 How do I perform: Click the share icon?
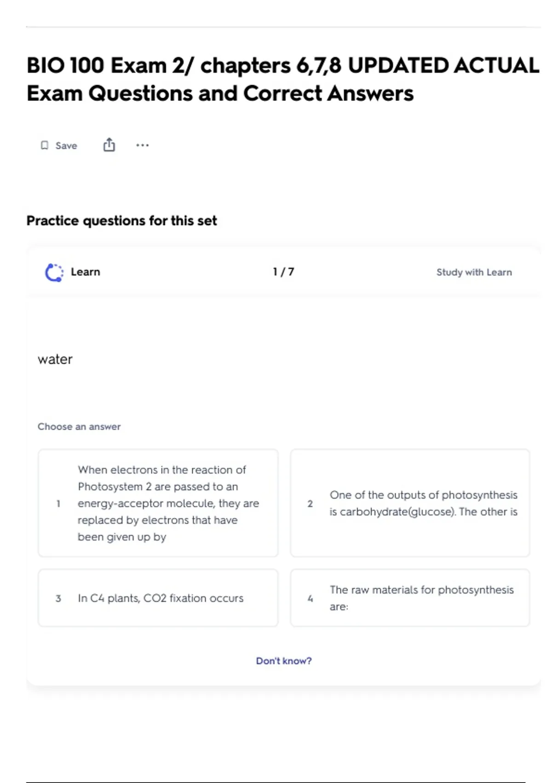109,145
